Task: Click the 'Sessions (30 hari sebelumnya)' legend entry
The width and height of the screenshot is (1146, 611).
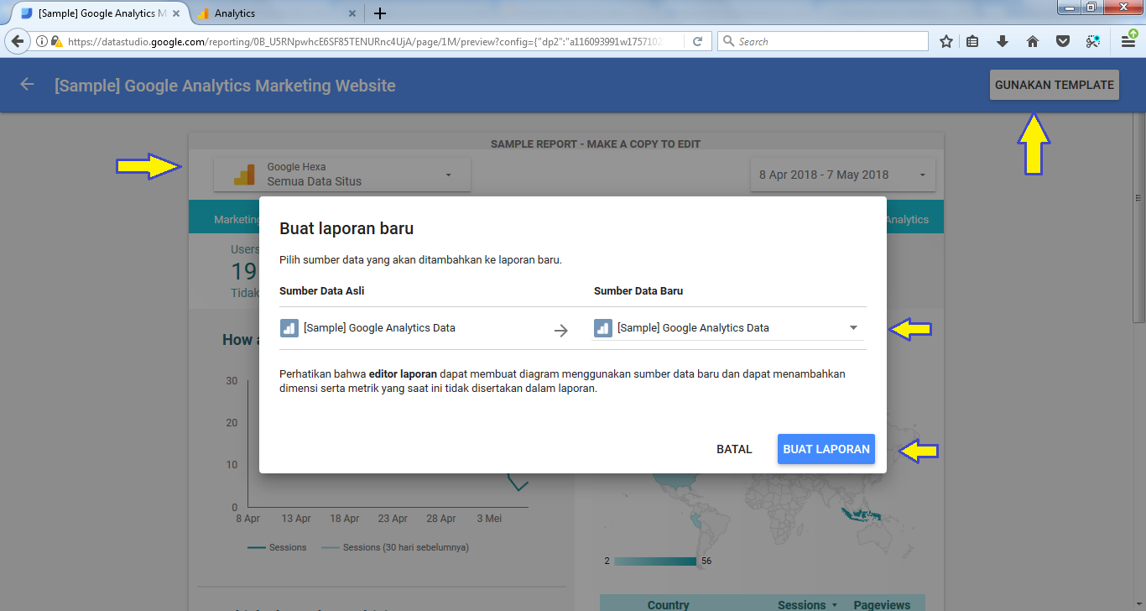Action: (x=395, y=547)
